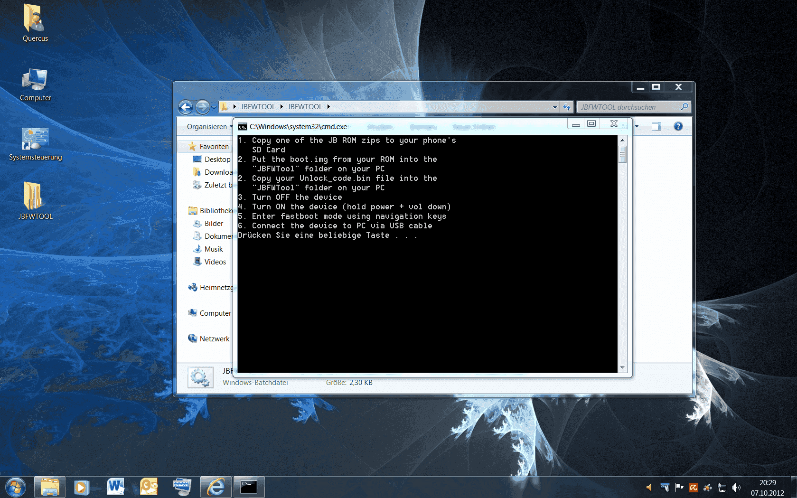Switch to cmd window taskbar button
The image size is (797, 498).
(x=249, y=487)
